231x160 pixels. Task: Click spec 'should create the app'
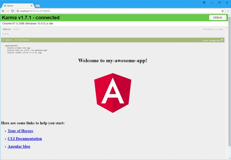(19, 48)
